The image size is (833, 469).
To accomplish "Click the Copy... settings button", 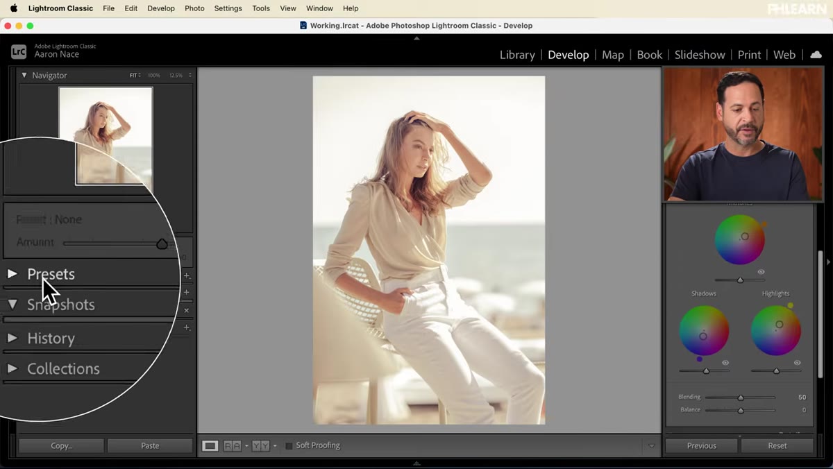I will click(61, 445).
